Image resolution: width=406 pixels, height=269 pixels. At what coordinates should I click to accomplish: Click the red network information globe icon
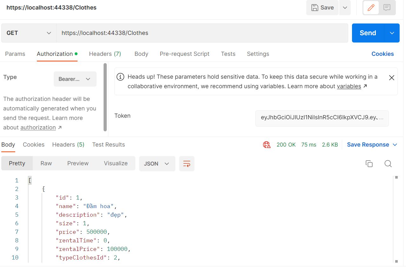point(267,144)
